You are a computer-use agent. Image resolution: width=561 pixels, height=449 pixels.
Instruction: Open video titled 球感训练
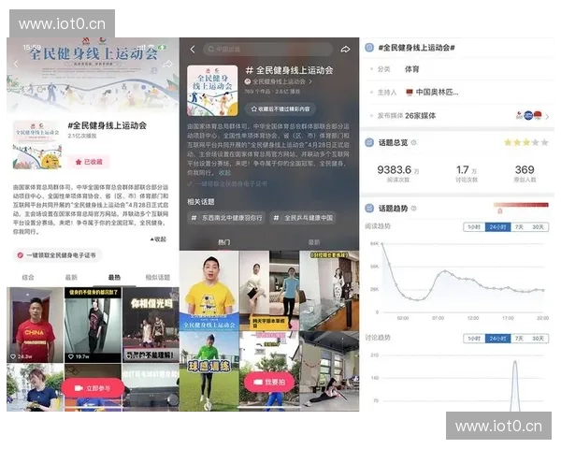click(x=209, y=371)
